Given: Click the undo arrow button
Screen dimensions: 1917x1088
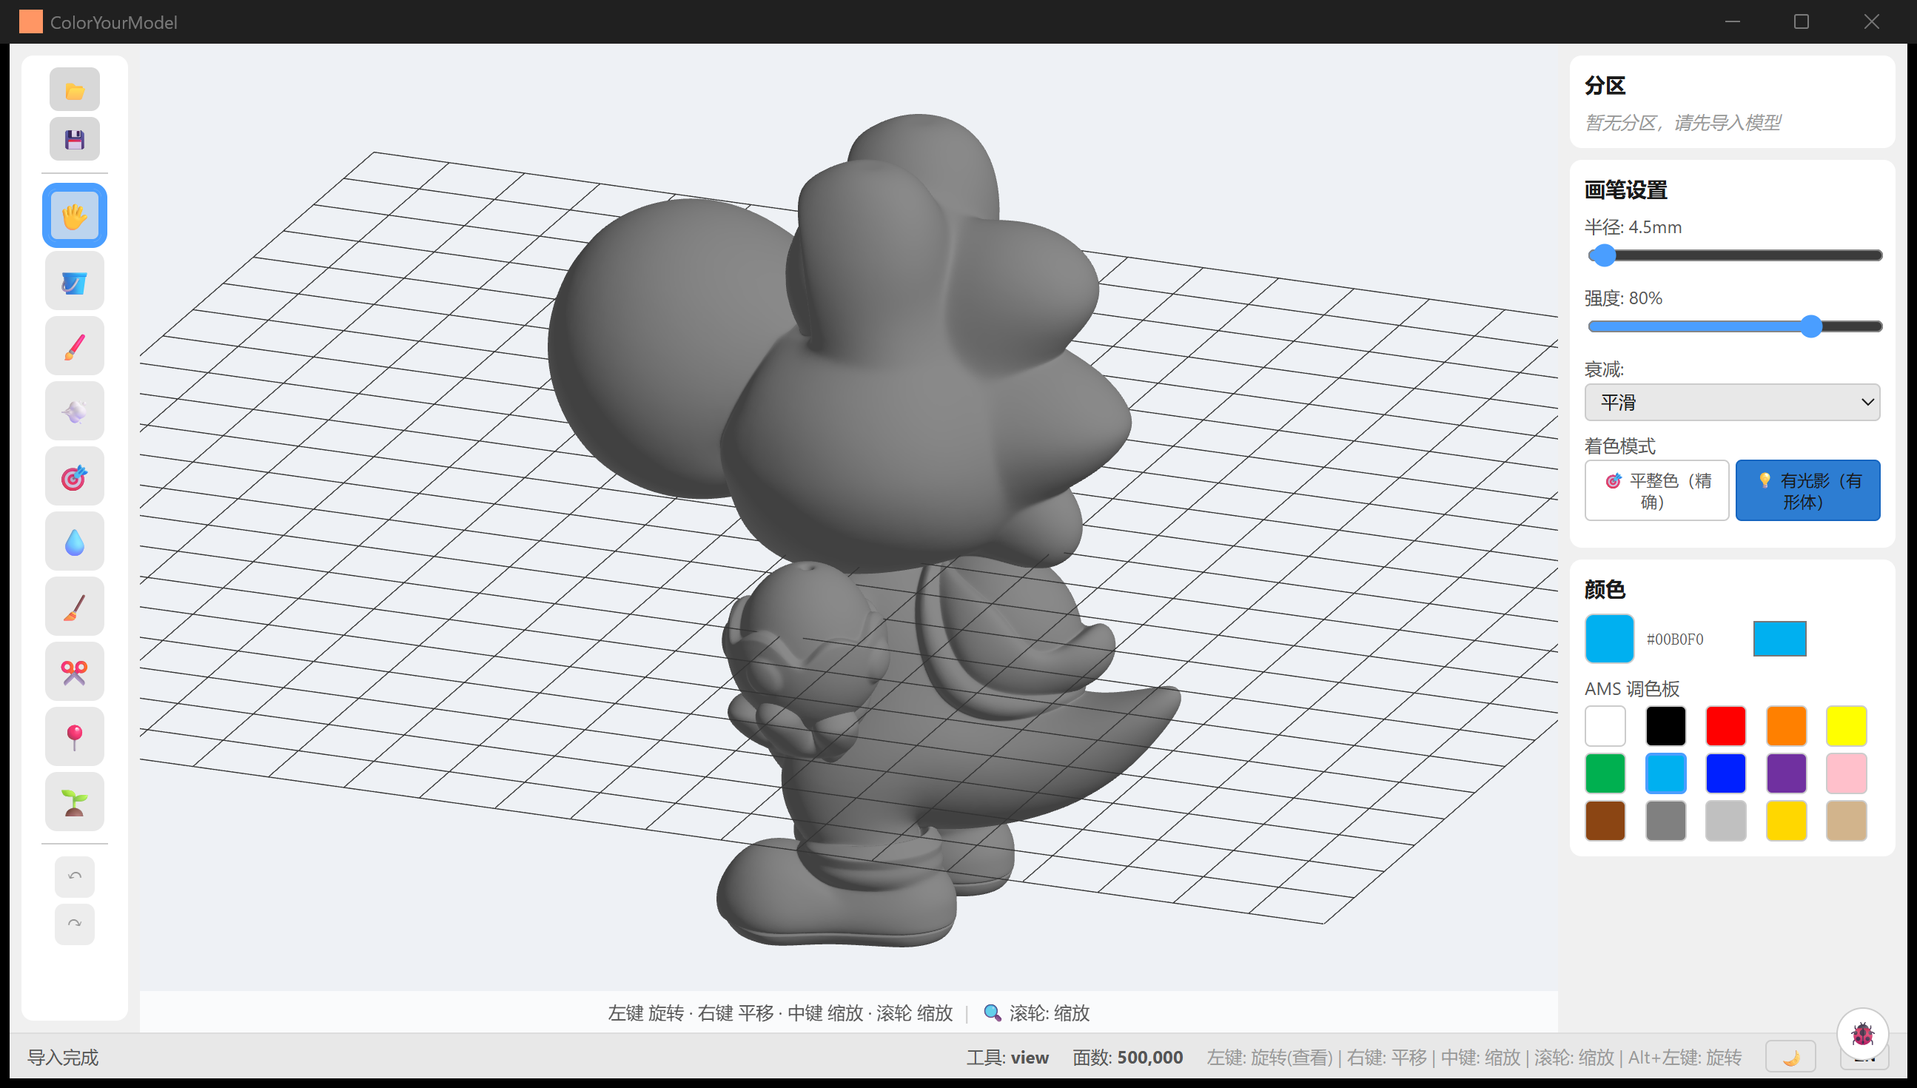Looking at the screenshot, I should click(75, 876).
